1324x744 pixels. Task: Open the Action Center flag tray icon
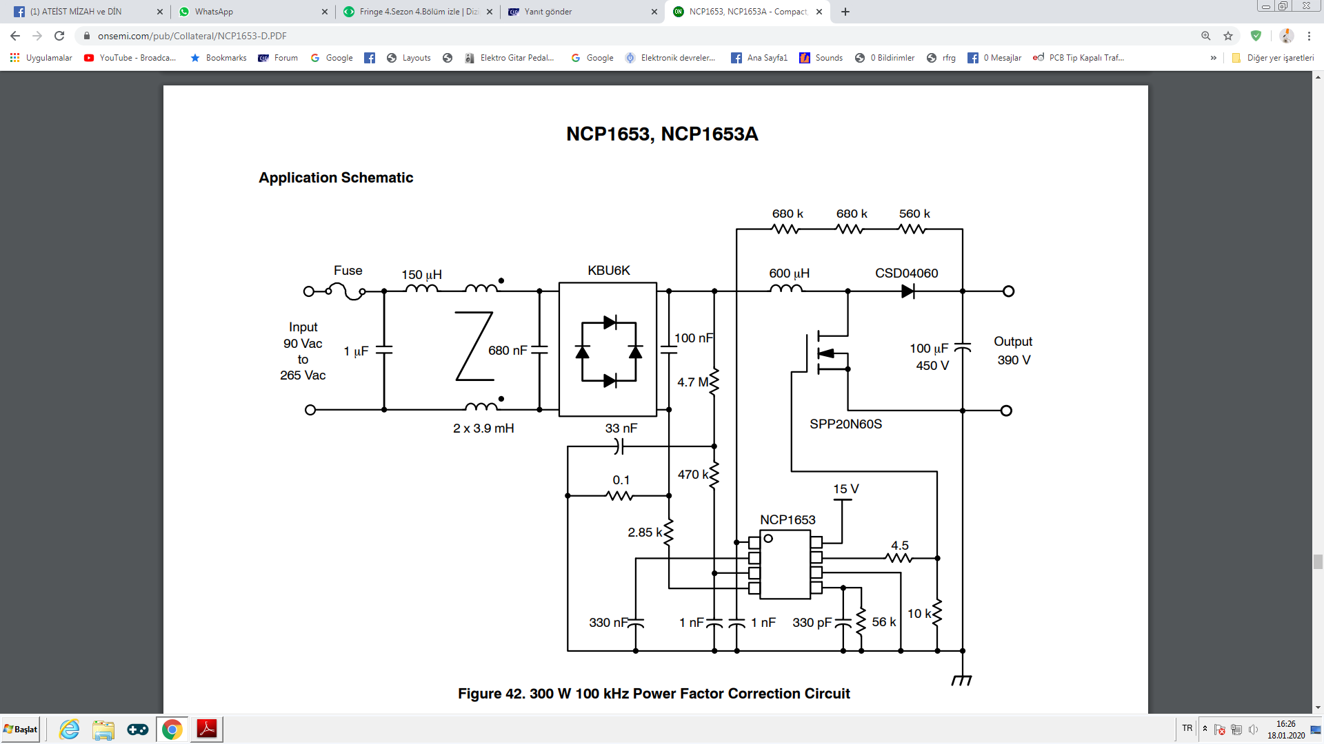coord(1220,730)
